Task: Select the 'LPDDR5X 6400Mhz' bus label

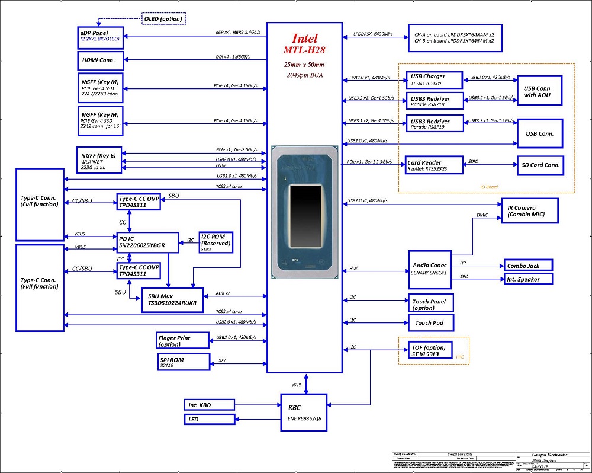Action: [373, 34]
